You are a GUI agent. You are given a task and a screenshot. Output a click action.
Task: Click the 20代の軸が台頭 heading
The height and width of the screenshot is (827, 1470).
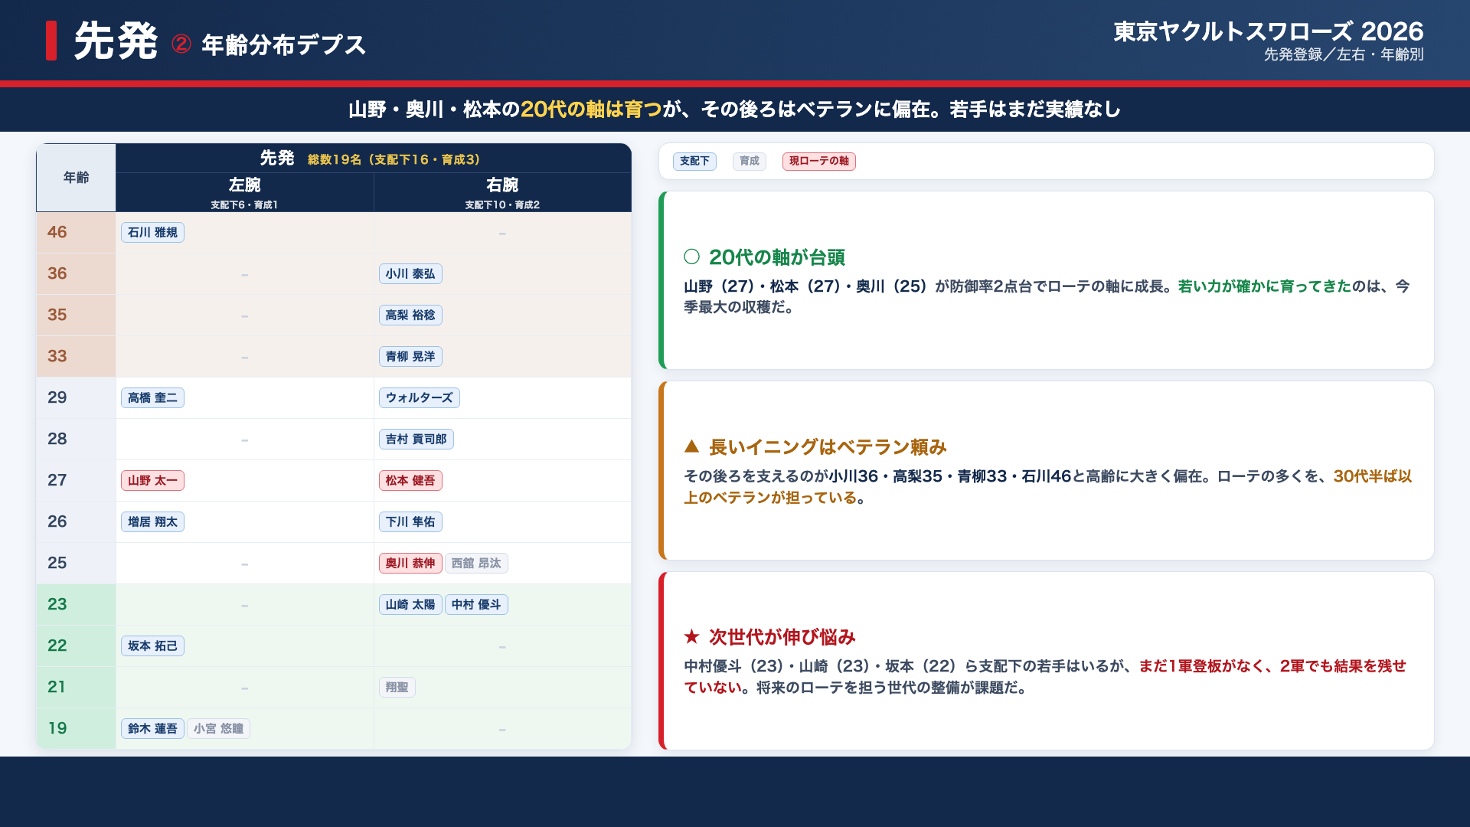[x=777, y=257]
